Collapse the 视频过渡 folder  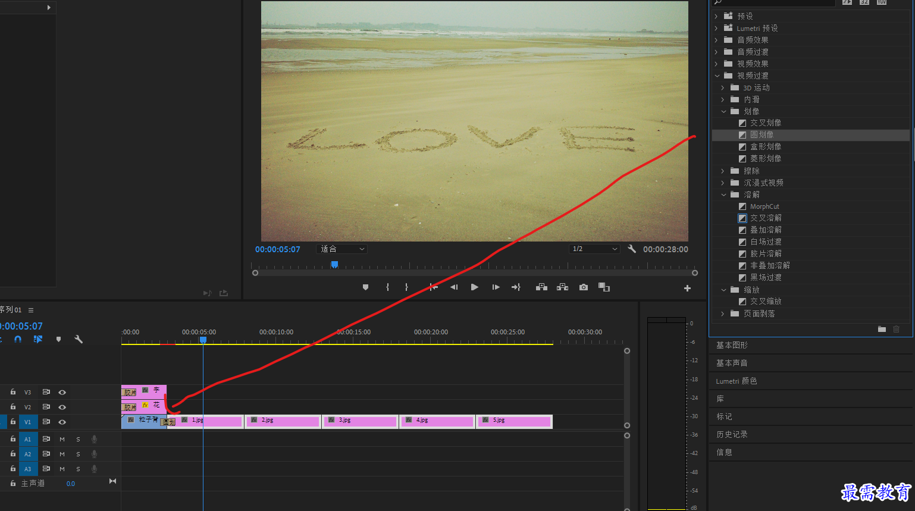pos(717,76)
